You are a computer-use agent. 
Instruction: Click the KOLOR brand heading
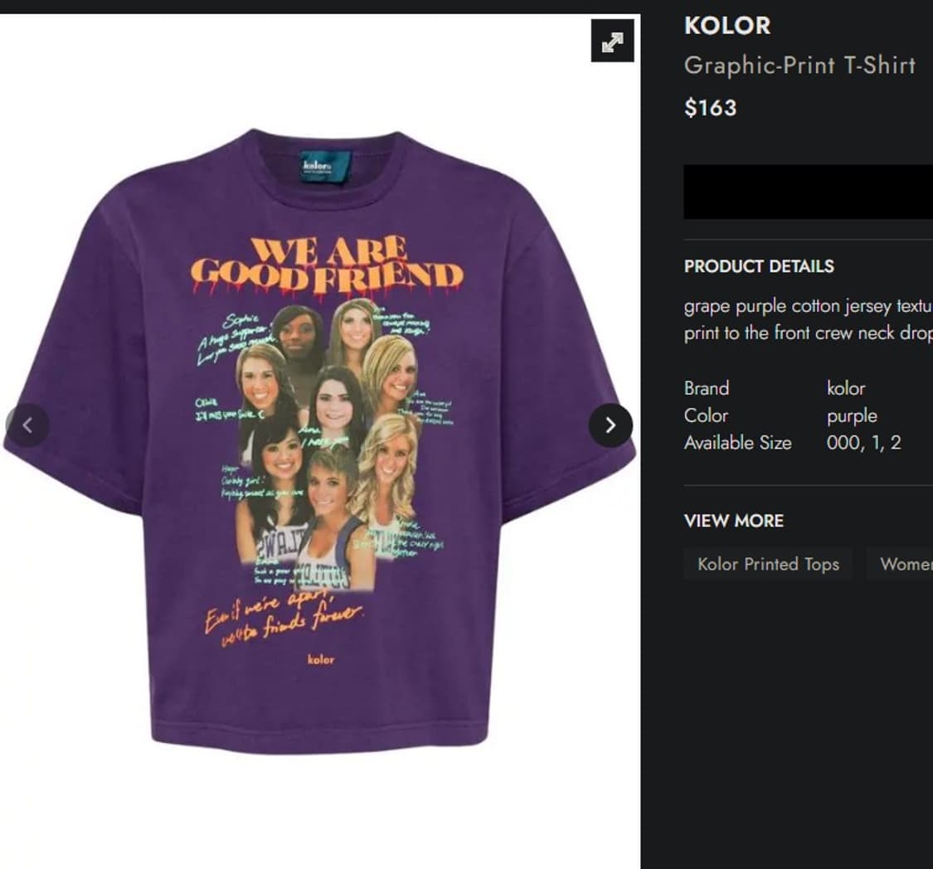[x=727, y=26]
